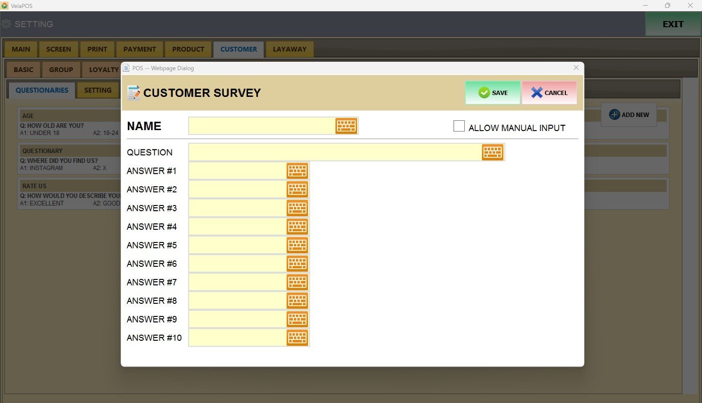Open the Layaway settings tab
Image resolution: width=702 pixels, height=403 pixels.
(289, 49)
